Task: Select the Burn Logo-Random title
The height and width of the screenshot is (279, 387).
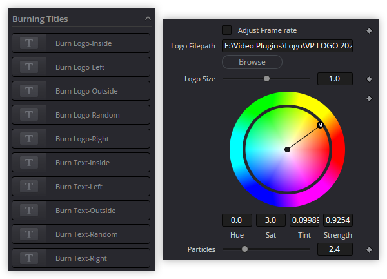Action: pos(81,115)
